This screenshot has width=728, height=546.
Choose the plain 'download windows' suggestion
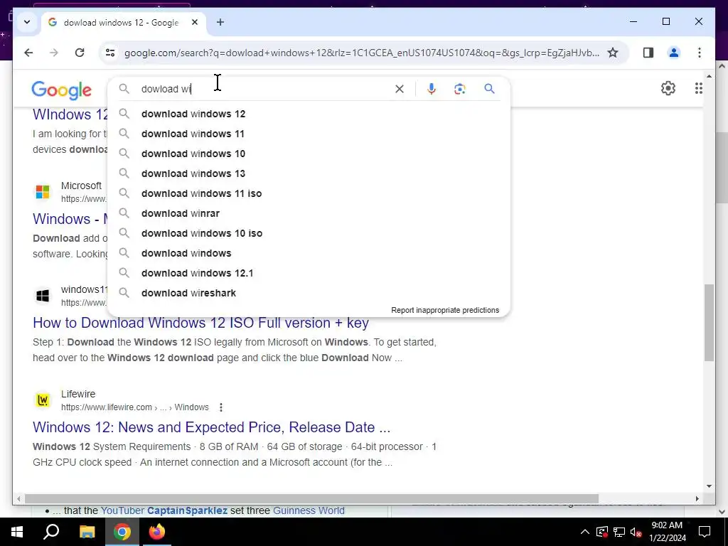tap(309, 254)
